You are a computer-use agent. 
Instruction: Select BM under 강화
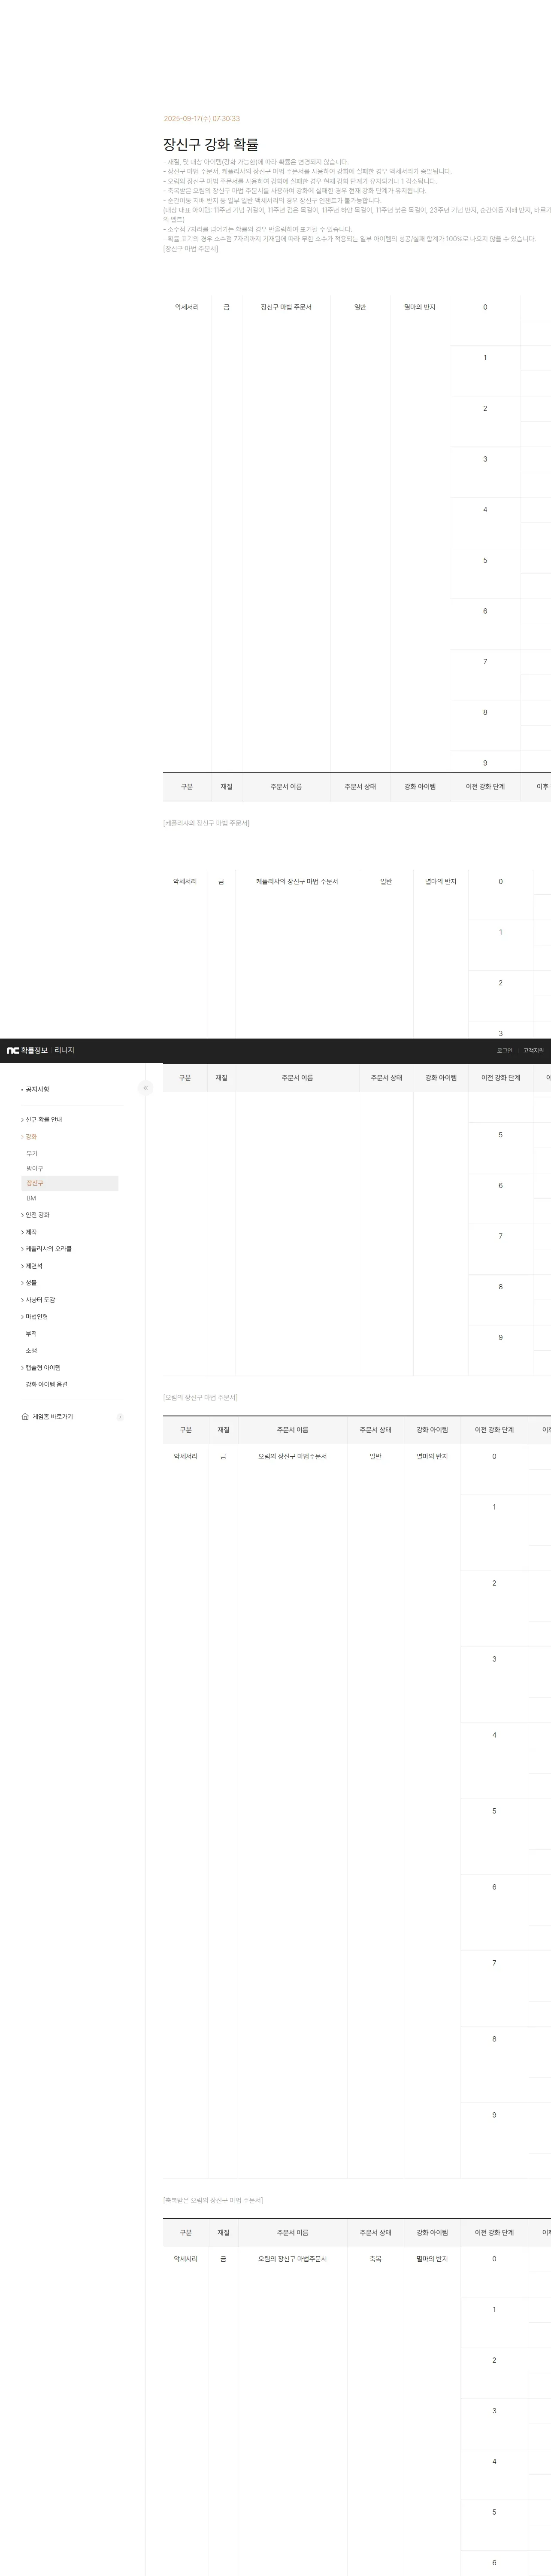[31, 1198]
